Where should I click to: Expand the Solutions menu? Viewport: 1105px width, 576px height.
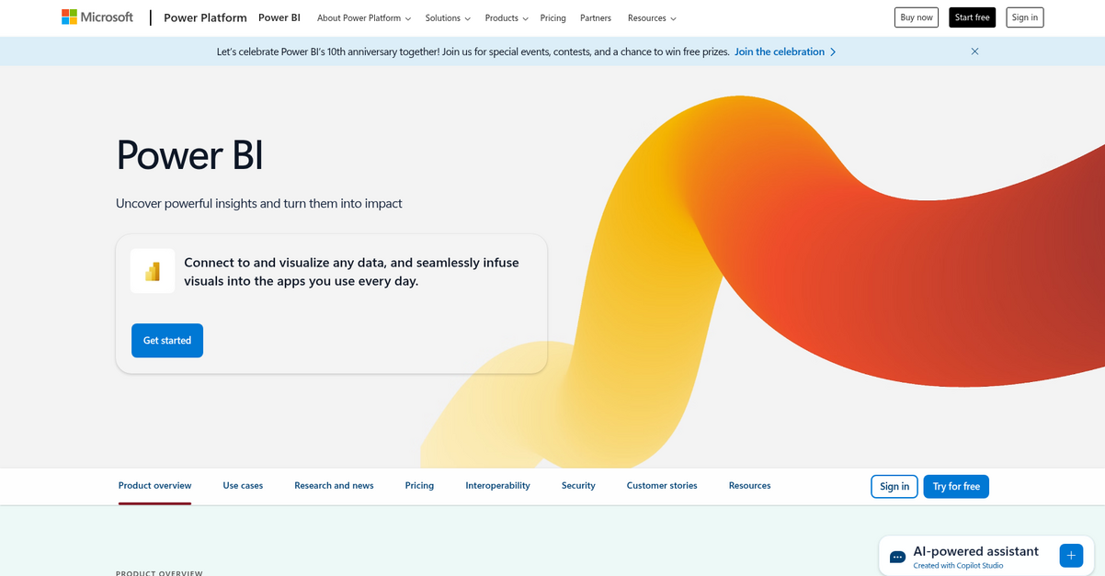coord(448,17)
